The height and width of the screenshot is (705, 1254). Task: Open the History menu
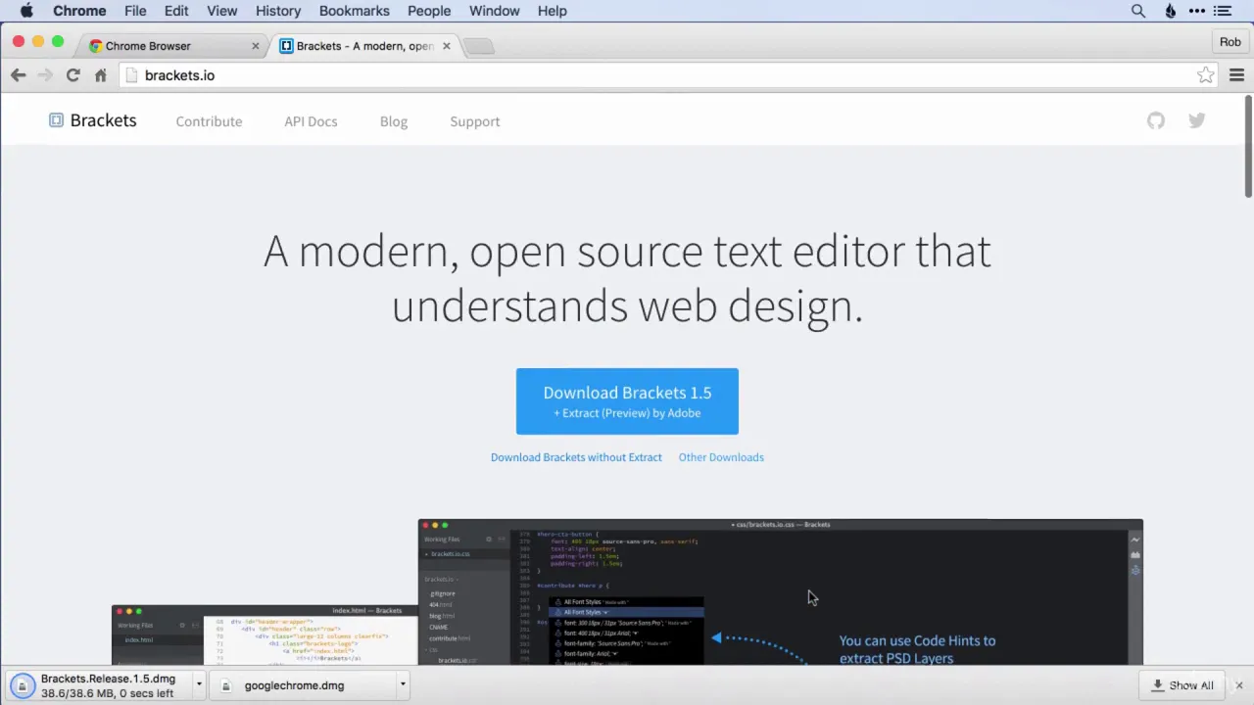click(x=278, y=11)
